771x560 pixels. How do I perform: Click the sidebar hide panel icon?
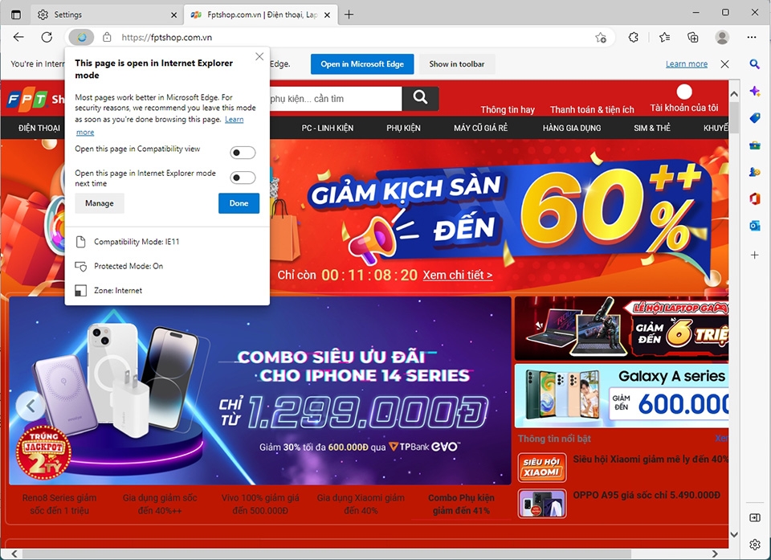(x=754, y=517)
